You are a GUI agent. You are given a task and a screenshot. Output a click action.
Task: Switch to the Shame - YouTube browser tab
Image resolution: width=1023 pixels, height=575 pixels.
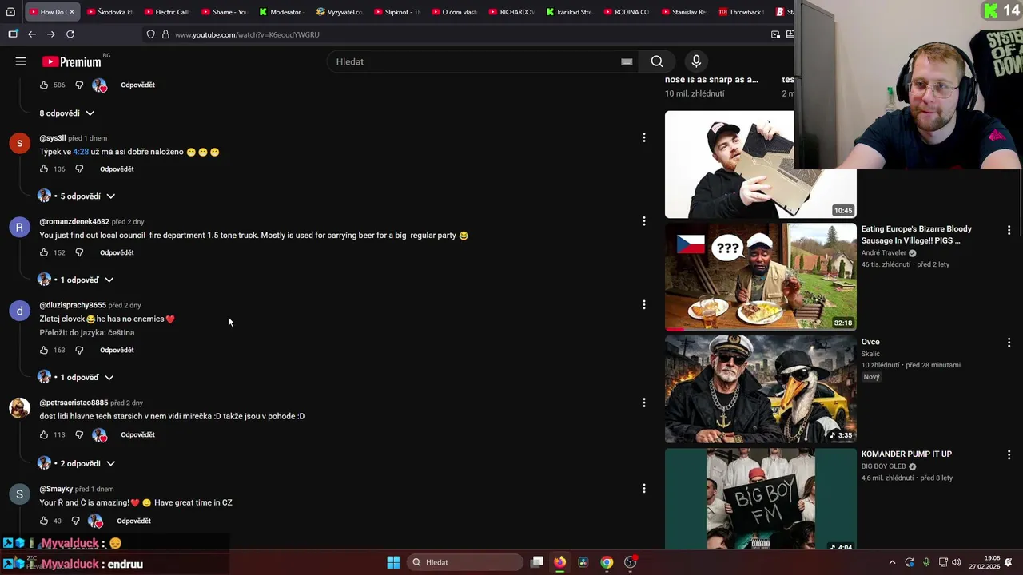tap(224, 12)
